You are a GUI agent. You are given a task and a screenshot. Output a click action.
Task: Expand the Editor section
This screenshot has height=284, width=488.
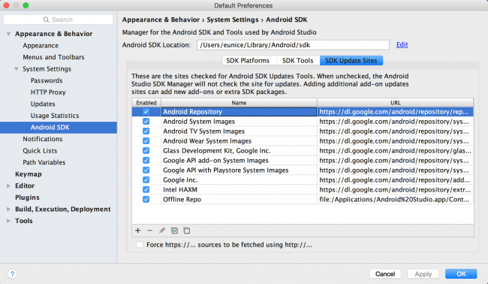[9, 186]
